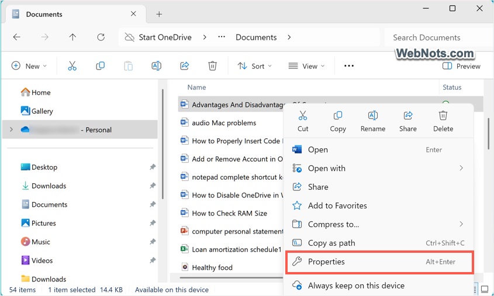Go forward with the right arrow
This screenshot has width=494, height=296.
45,37
